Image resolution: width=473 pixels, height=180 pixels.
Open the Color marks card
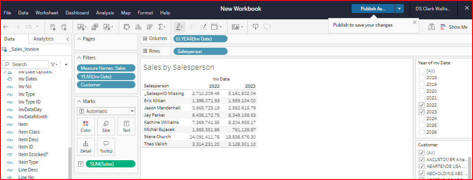point(85,126)
